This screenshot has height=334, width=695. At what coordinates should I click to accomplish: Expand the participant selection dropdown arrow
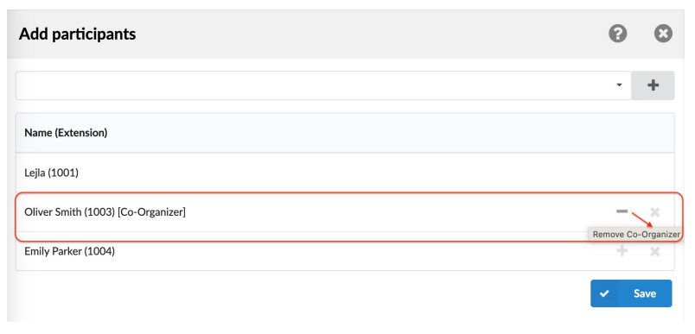(619, 85)
